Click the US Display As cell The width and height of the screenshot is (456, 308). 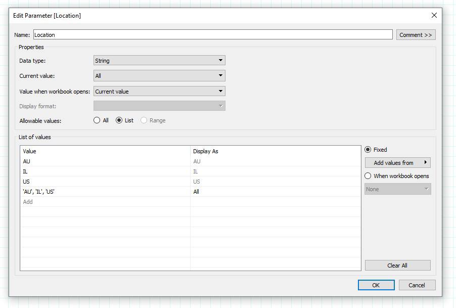pos(276,182)
